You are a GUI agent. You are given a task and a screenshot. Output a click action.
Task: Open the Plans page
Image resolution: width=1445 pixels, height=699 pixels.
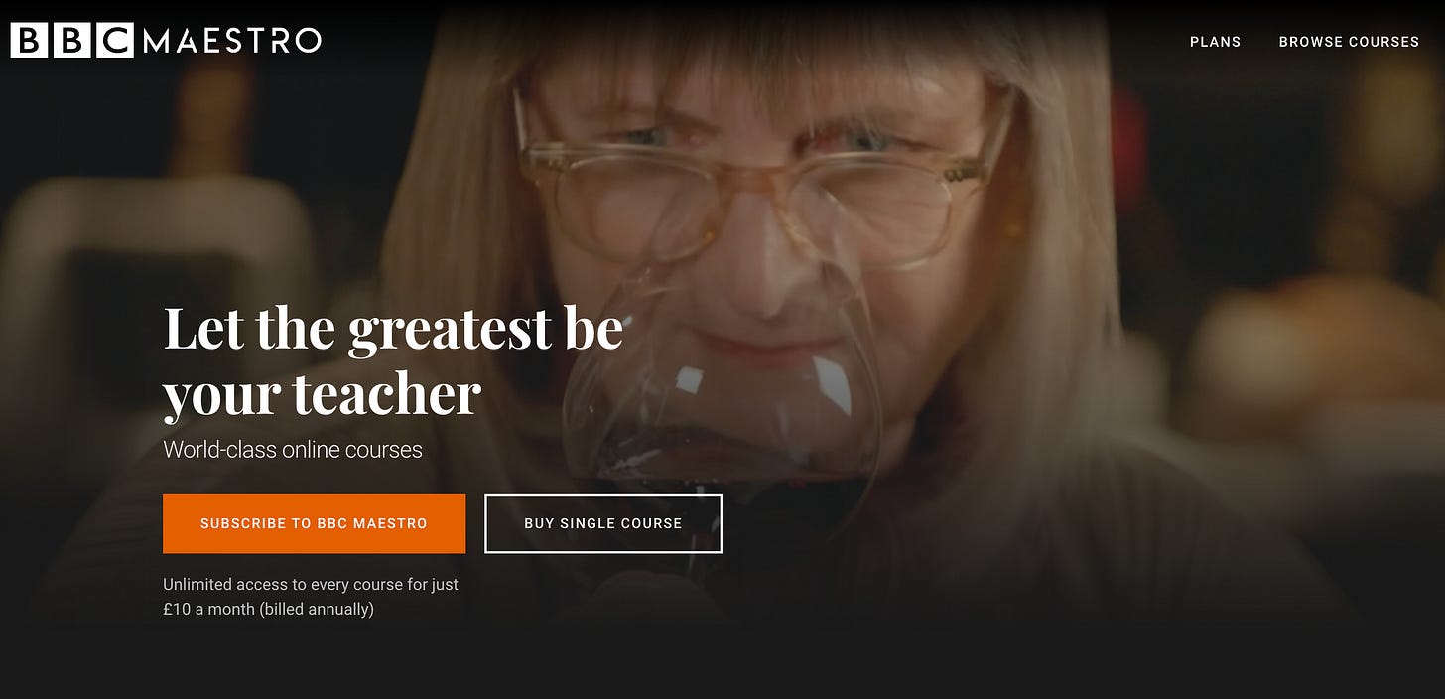pos(1216,42)
